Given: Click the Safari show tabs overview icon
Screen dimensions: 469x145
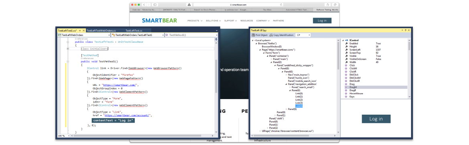Looking at the screenshot, I should [335, 5].
